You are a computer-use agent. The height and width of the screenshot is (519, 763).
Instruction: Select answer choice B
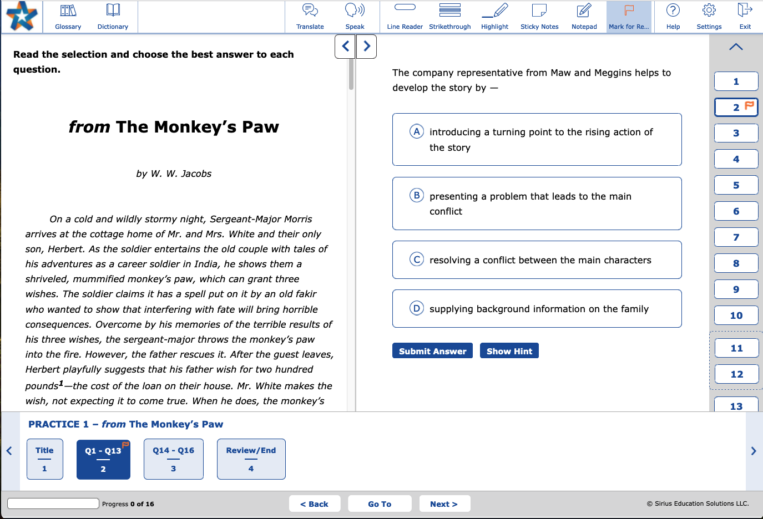(537, 203)
